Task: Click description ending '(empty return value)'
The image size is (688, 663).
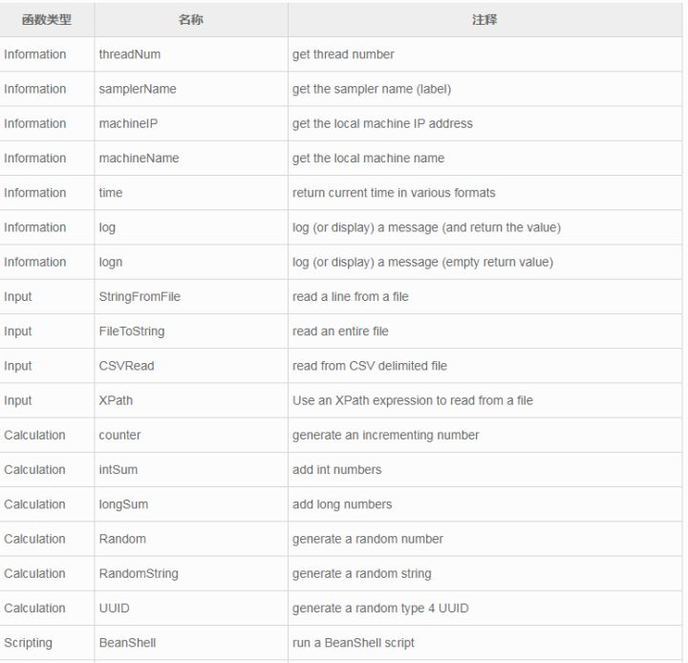Action: click(422, 263)
